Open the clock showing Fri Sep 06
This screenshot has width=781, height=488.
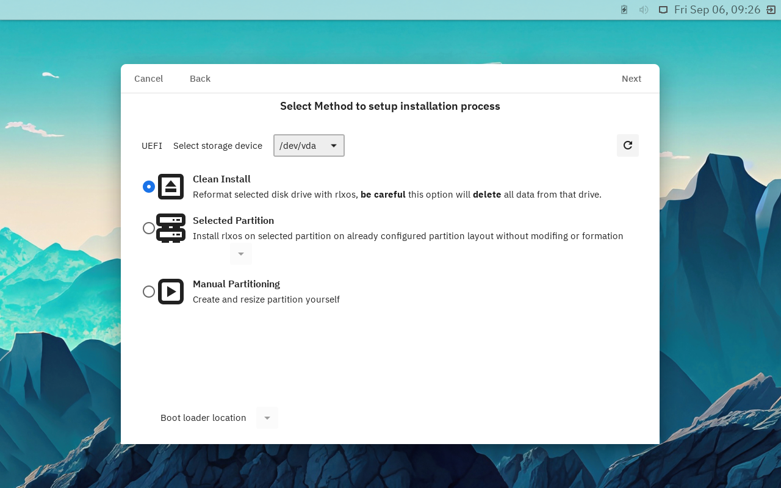(717, 10)
